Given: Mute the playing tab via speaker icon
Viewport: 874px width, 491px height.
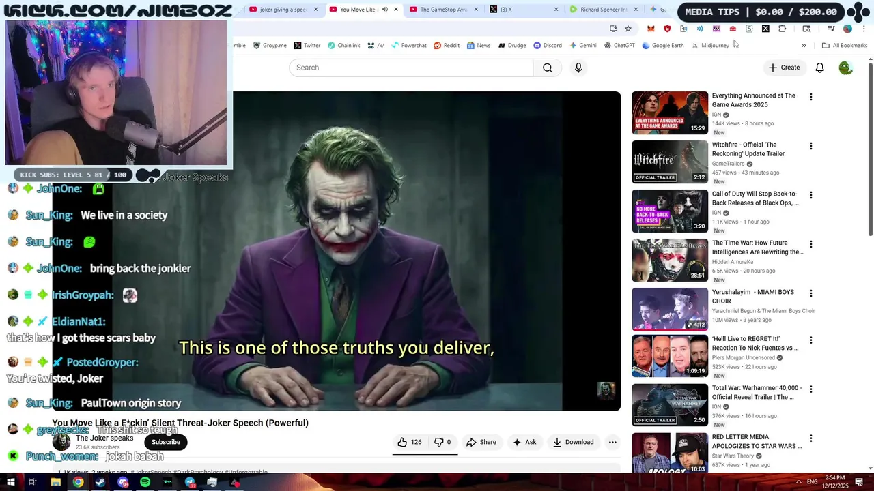Looking at the screenshot, I should coord(384,10).
